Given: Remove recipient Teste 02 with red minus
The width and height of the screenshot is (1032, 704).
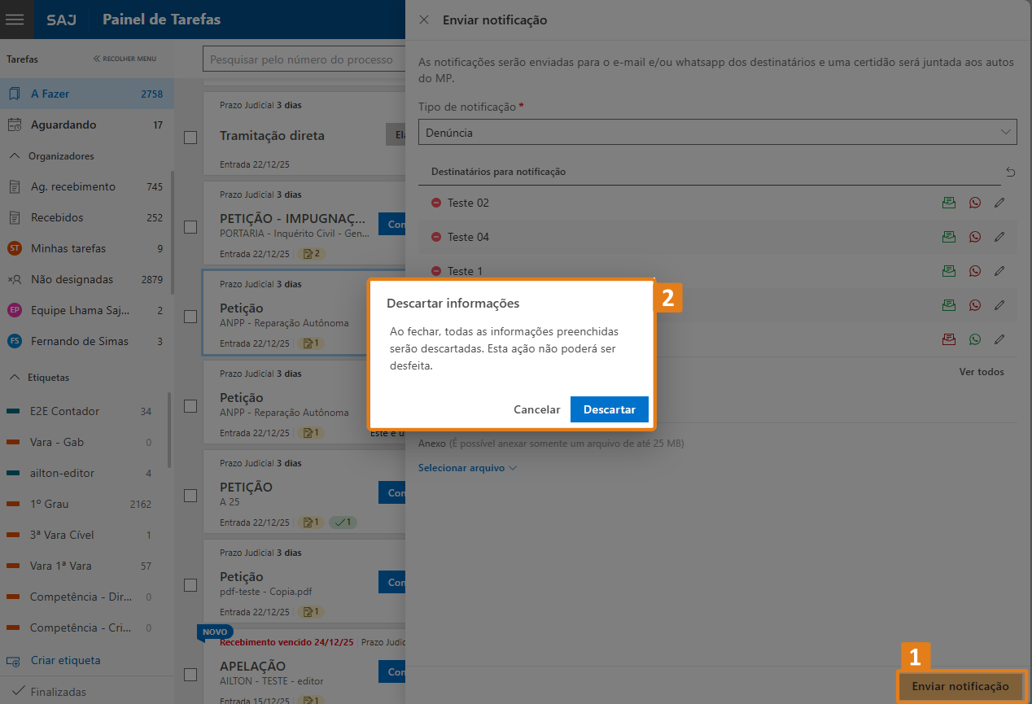Looking at the screenshot, I should (436, 203).
